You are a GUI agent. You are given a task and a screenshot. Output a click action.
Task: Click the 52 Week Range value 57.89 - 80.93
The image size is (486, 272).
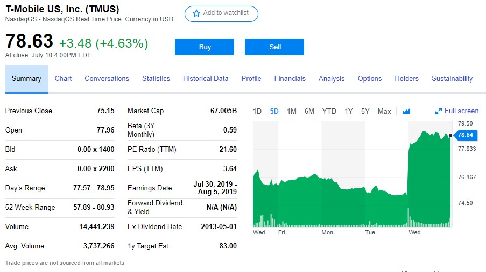click(94, 208)
